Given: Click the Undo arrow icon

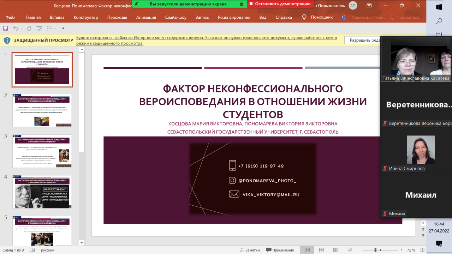Looking at the screenshot, I should [16, 29].
